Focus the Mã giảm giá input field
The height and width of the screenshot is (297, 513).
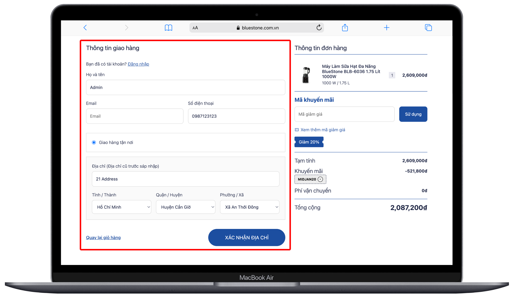[x=344, y=114]
